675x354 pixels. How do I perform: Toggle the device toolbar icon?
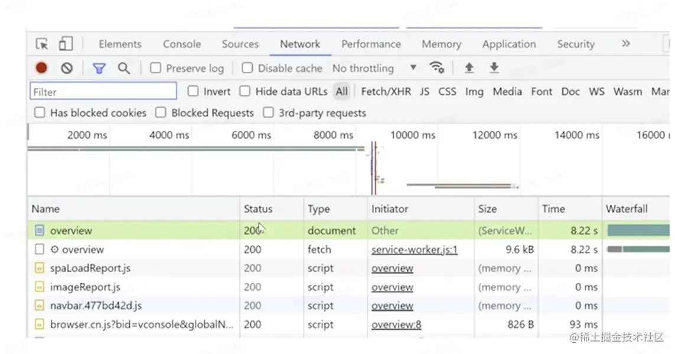click(66, 44)
